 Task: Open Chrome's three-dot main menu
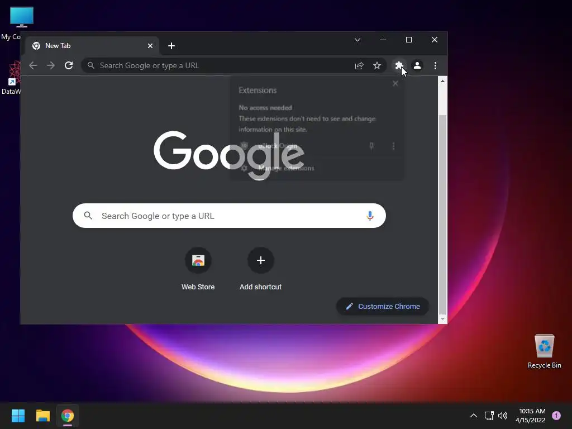[x=435, y=66]
